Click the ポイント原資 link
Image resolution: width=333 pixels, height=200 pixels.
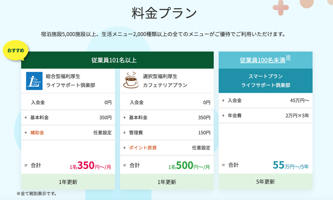pyautogui.click(x=143, y=148)
